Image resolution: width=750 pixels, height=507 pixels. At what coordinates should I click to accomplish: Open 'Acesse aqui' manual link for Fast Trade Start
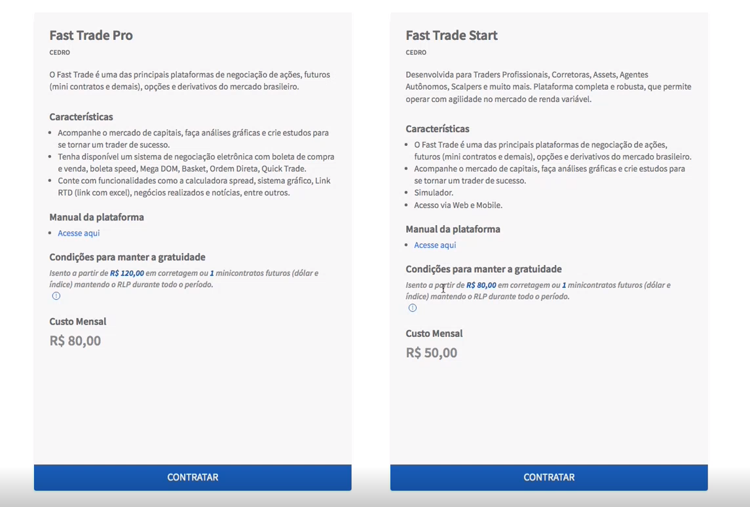coord(435,245)
